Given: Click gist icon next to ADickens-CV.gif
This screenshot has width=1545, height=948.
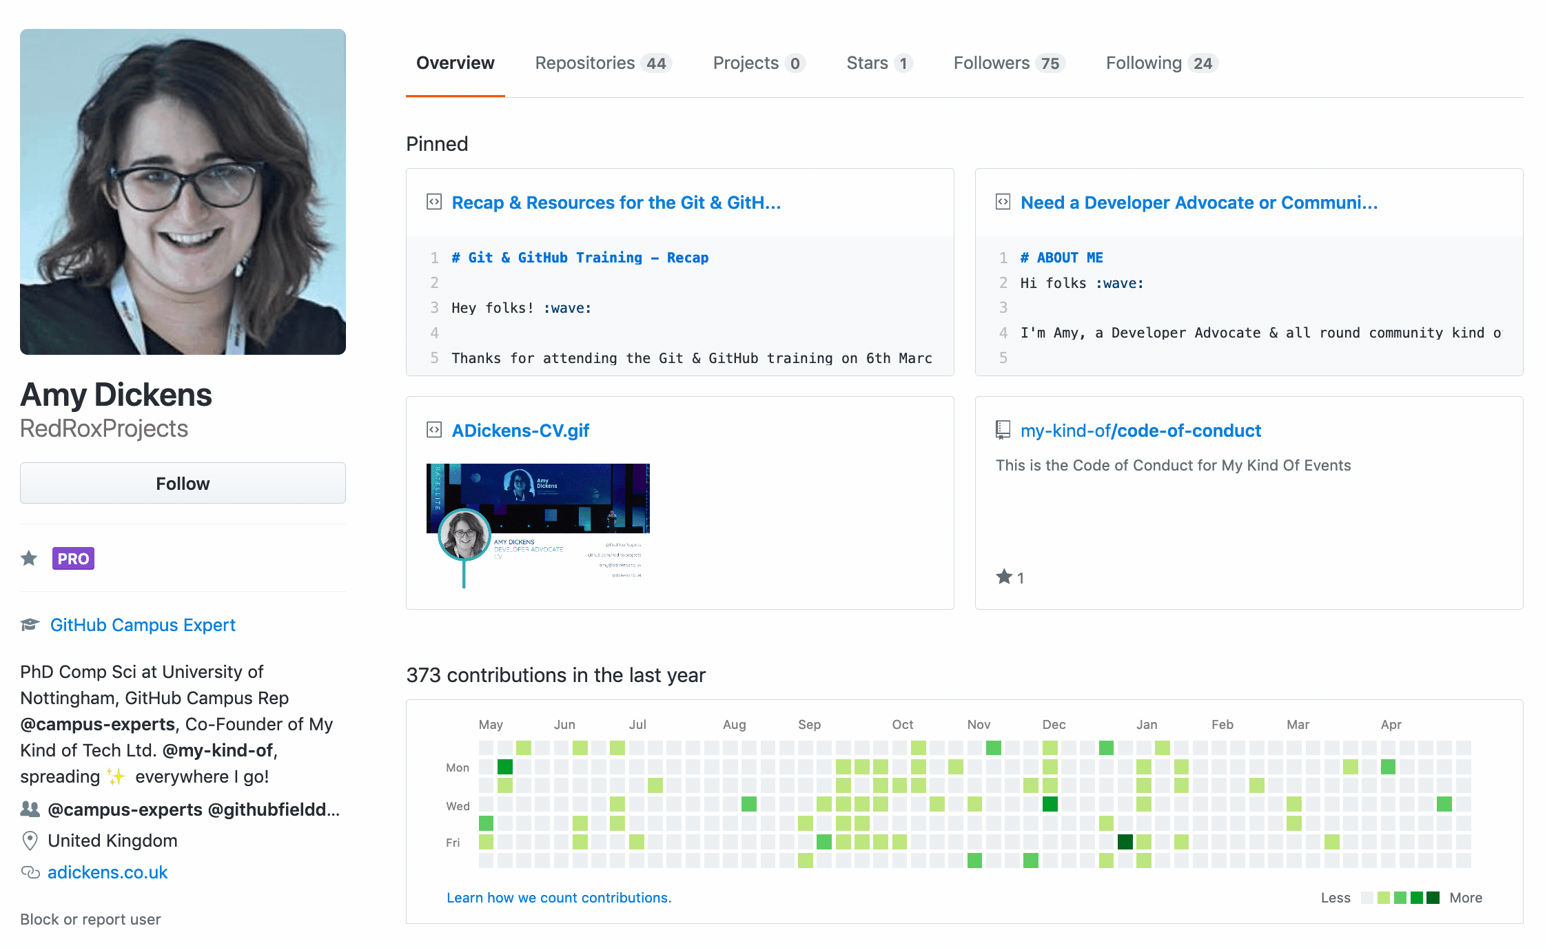Looking at the screenshot, I should click(x=434, y=430).
